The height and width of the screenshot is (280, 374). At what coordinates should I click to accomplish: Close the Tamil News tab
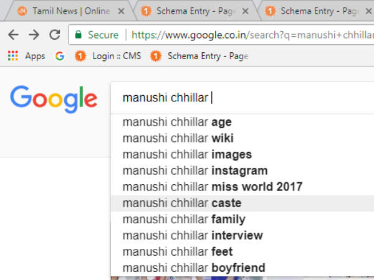click(120, 11)
